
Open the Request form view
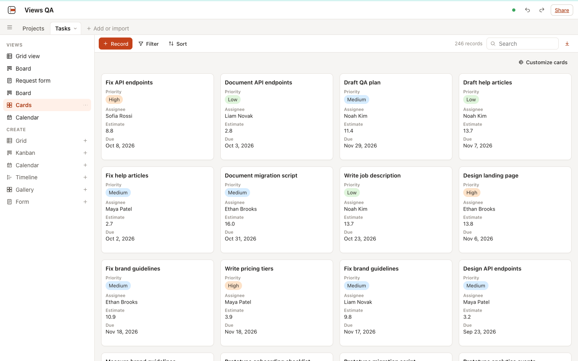click(x=47, y=81)
